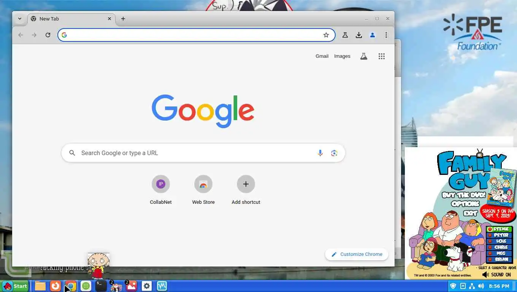Open the tab search dropdown arrow
Viewport: 517px width, 292px height.
(20, 19)
